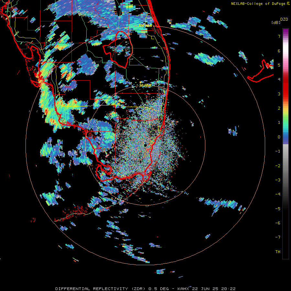291x291 pixels.
Task: Click the black radar site dot at center
Action: (x=145, y=145)
